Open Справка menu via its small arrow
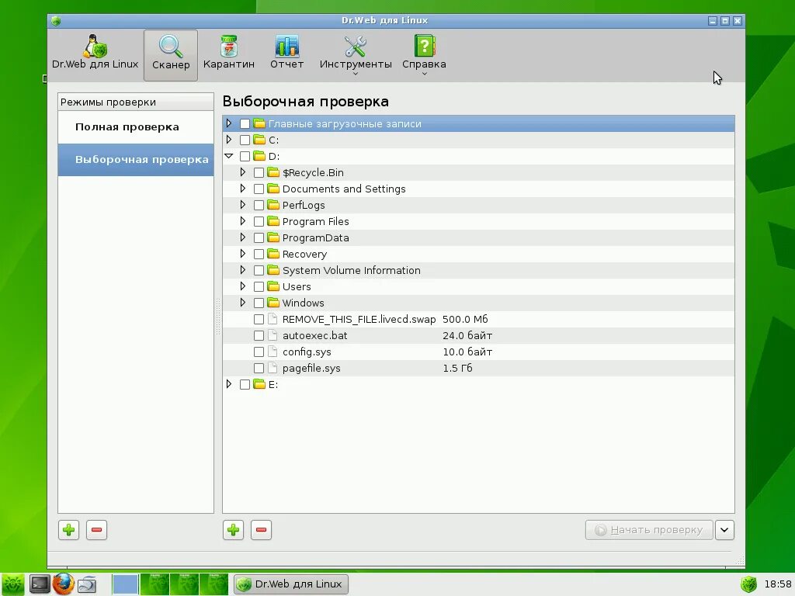 pyautogui.click(x=425, y=74)
